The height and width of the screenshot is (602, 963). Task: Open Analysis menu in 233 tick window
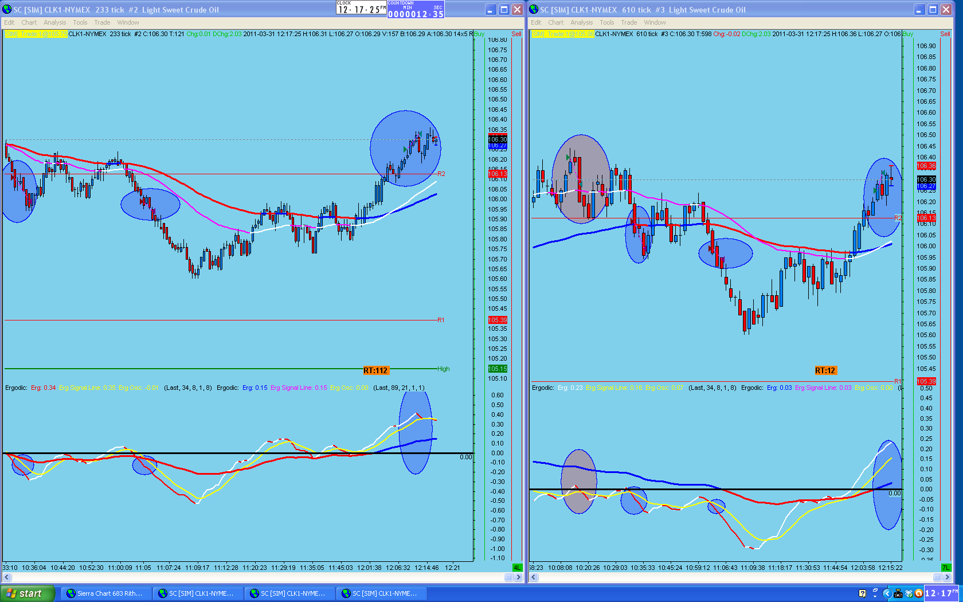55,22
